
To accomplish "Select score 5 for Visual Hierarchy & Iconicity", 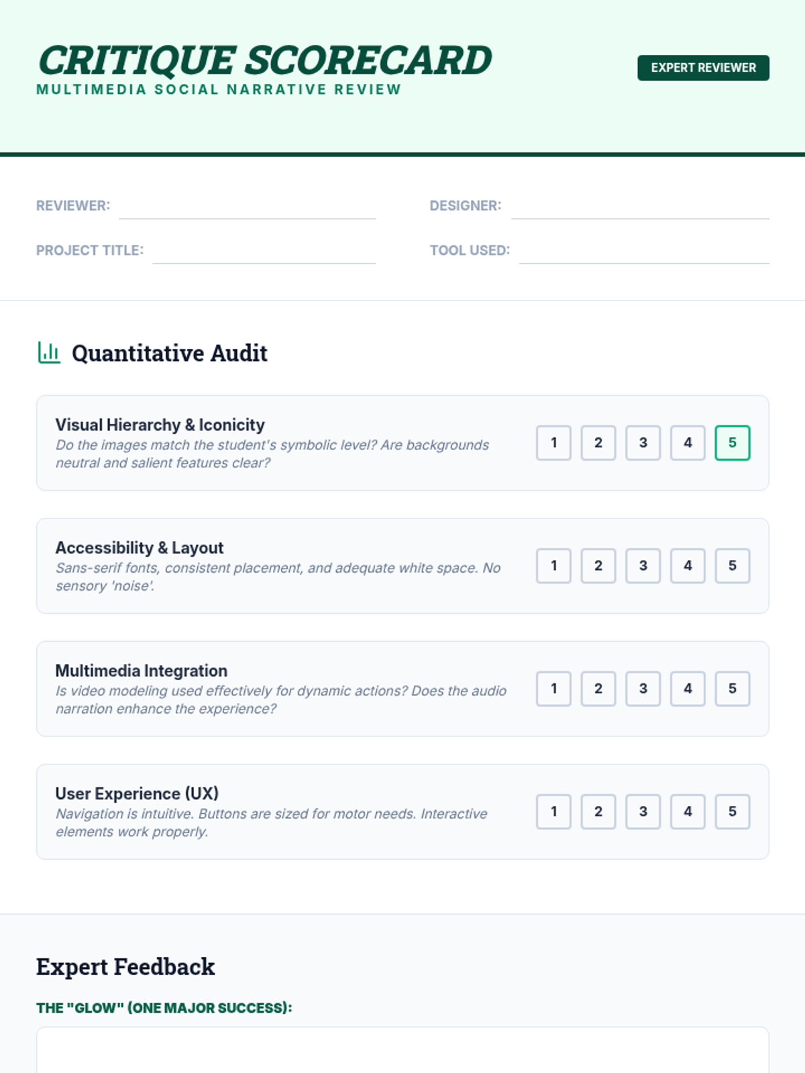I will pyautogui.click(x=732, y=443).
